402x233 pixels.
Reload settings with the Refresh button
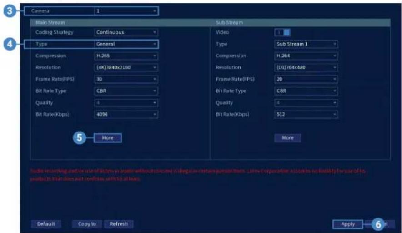(119, 224)
